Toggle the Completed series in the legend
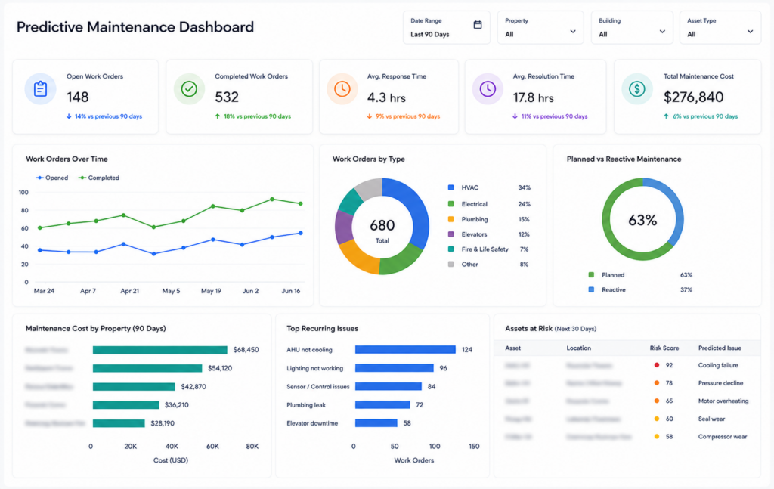Viewport: 774px width, 489px height. 99,178
